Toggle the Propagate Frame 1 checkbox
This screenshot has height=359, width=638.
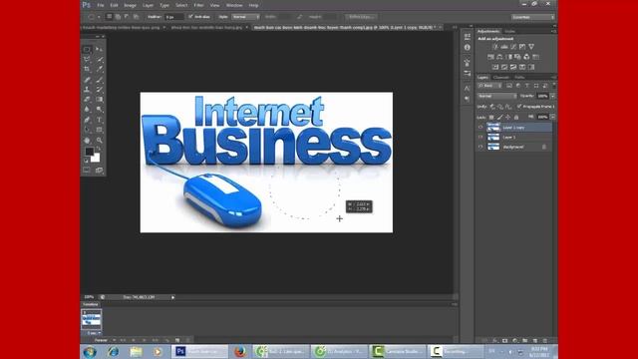coord(519,107)
